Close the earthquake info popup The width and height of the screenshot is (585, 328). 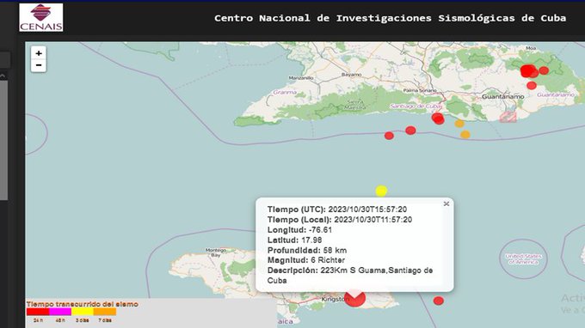point(446,203)
